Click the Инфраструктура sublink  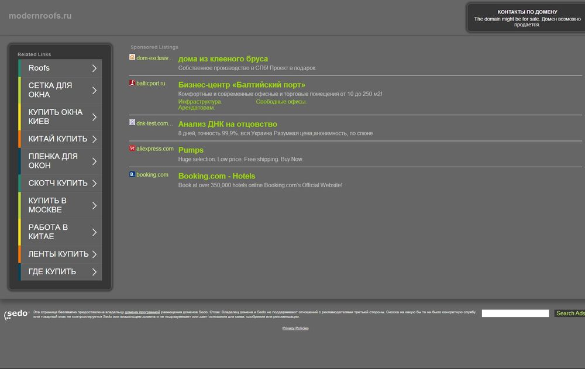tap(200, 102)
